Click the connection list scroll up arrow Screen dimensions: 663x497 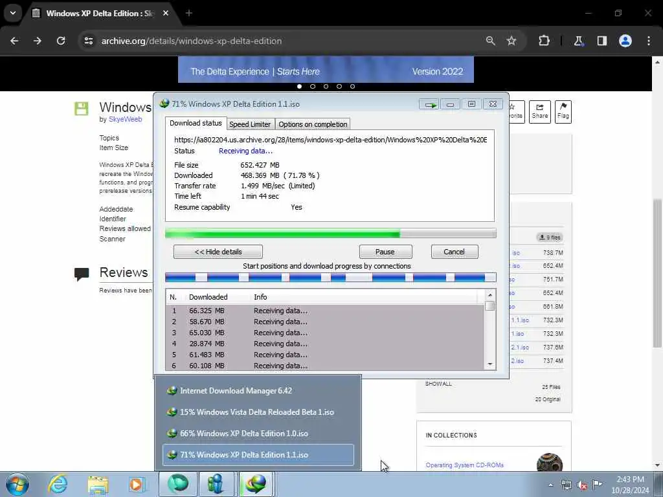[490, 295]
